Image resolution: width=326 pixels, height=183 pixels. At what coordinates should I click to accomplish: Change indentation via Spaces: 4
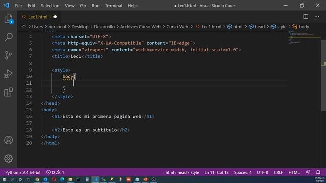(x=242, y=172)
